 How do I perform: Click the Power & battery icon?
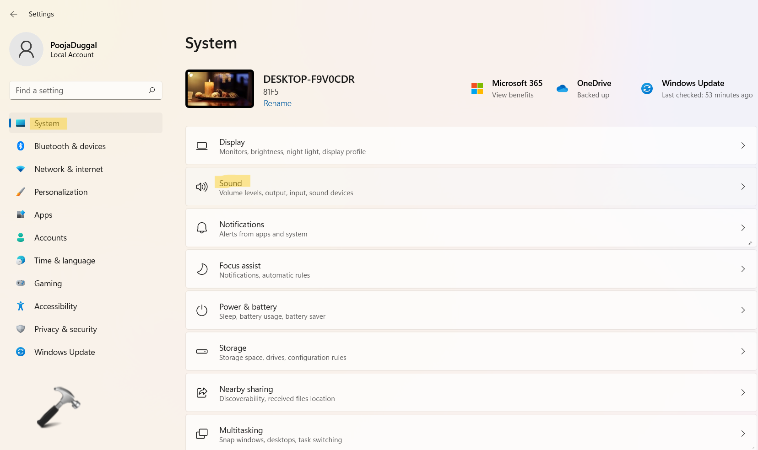[x=202, y=310]
